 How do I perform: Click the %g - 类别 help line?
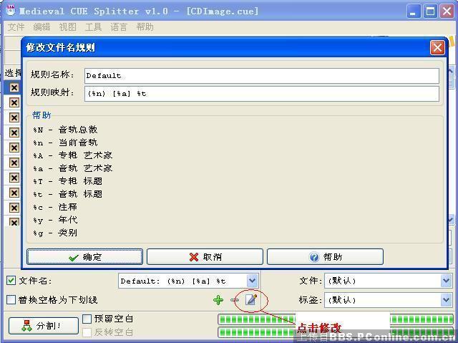[55, 233]
